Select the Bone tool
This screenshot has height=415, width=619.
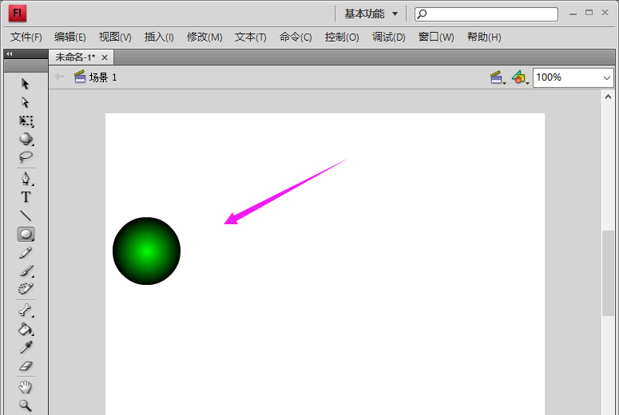click(26, 310)
